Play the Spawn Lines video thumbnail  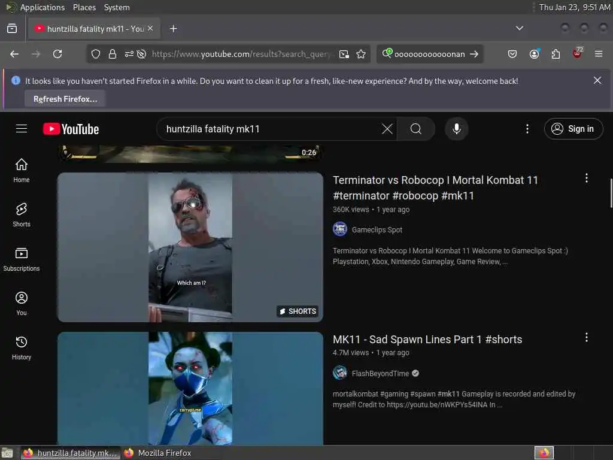click(190, 388)
